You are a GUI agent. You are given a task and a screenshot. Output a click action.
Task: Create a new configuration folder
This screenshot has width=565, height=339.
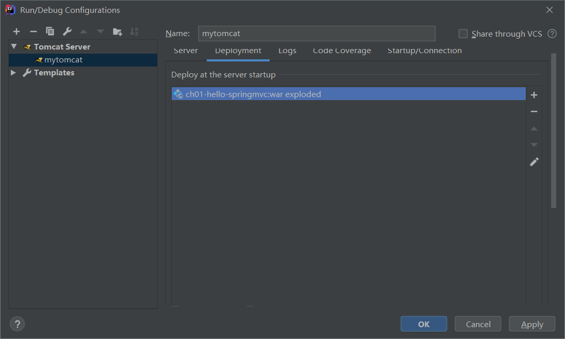[x=118, y=32]
